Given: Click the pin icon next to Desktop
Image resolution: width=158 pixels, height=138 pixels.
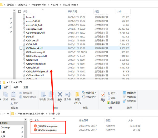Looking at the screenshot, I should coord(22,128).
